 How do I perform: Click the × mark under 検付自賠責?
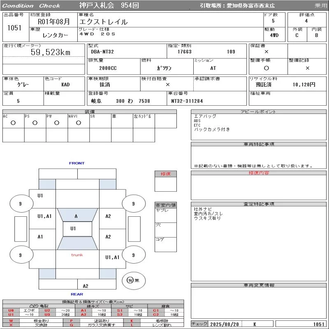168,85
